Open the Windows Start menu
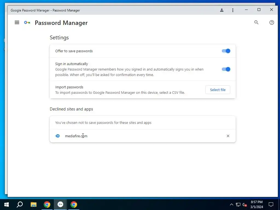Screen dimensions: 280x210 point(7,205)
